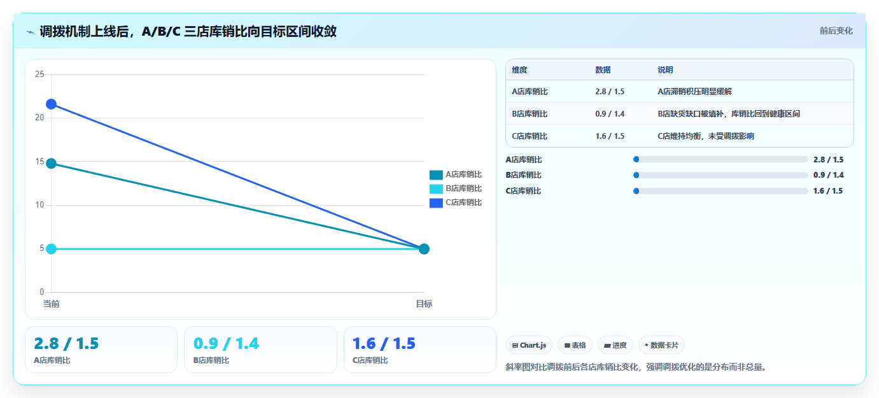Click the 前后变化 label in header
This screenshot has height=398, width=879.
click(836, 31)
